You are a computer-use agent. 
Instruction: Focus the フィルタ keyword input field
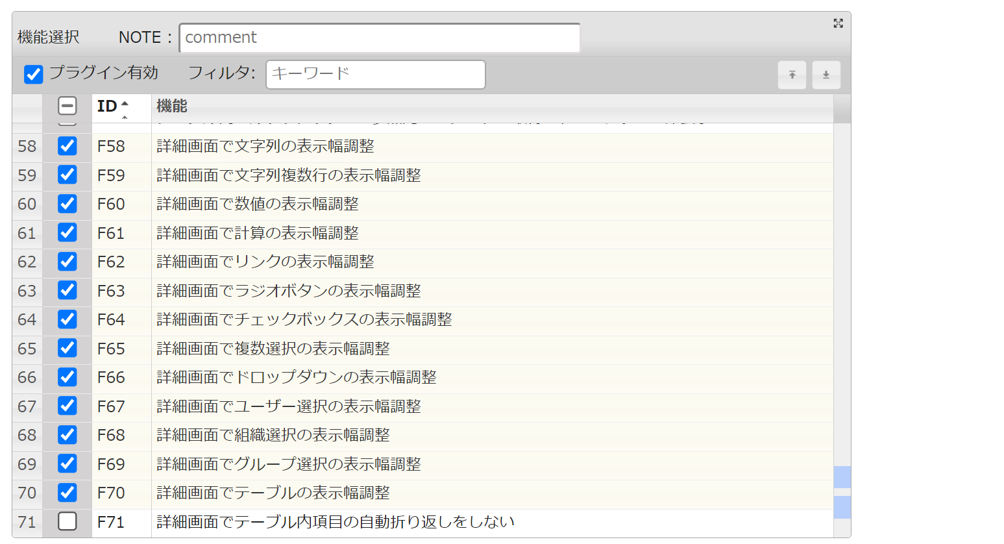click(x=376, y=74)
